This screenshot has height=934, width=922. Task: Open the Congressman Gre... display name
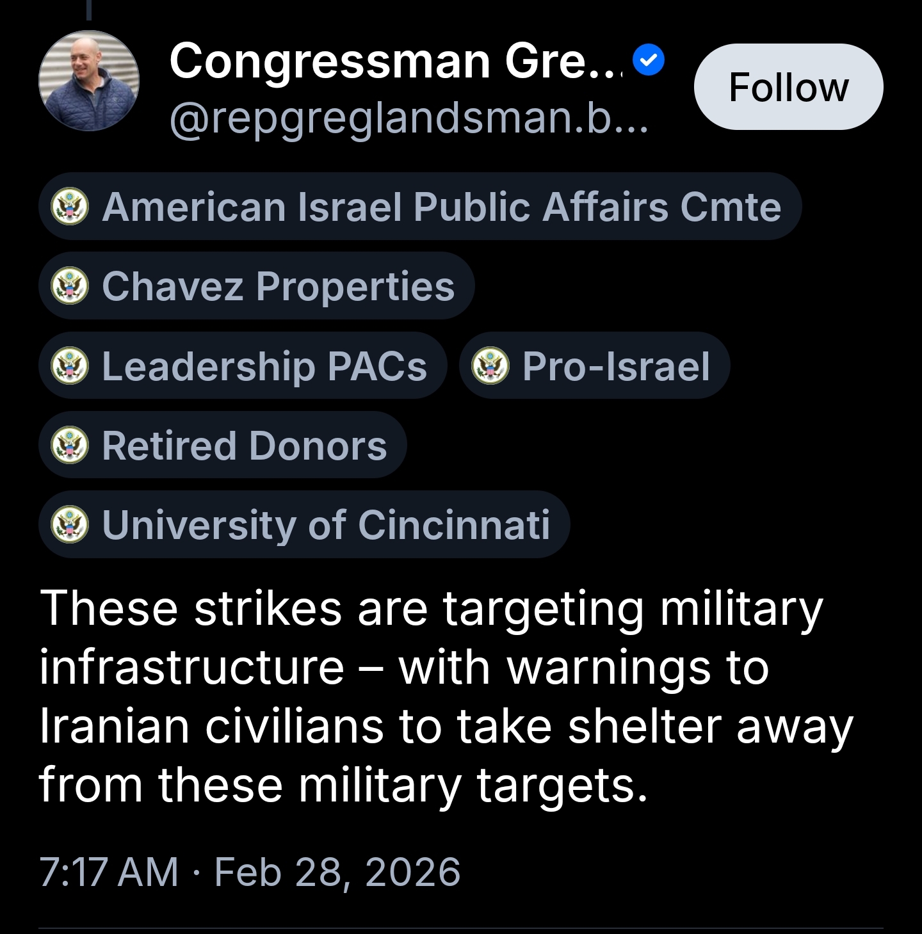(x=395, y=61)
